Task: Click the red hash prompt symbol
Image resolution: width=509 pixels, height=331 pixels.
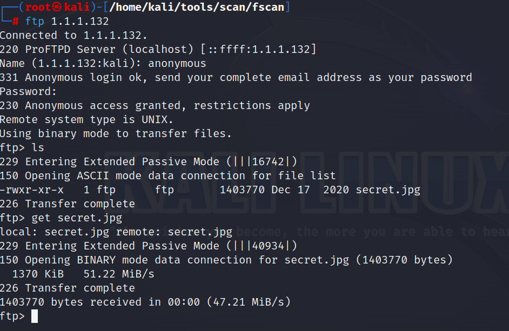Action: [x=15, y=22]
